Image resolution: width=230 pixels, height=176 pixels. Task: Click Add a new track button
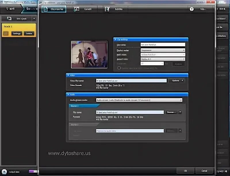coord(17,19)
